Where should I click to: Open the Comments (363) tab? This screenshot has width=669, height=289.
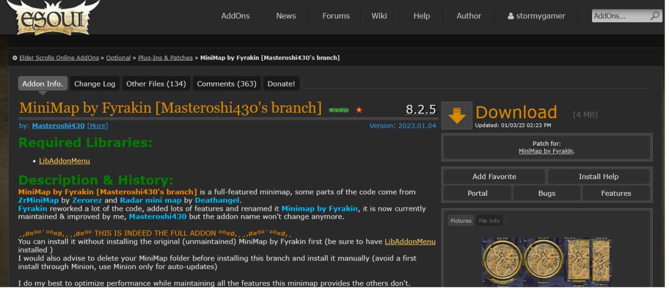coord(226,84)
